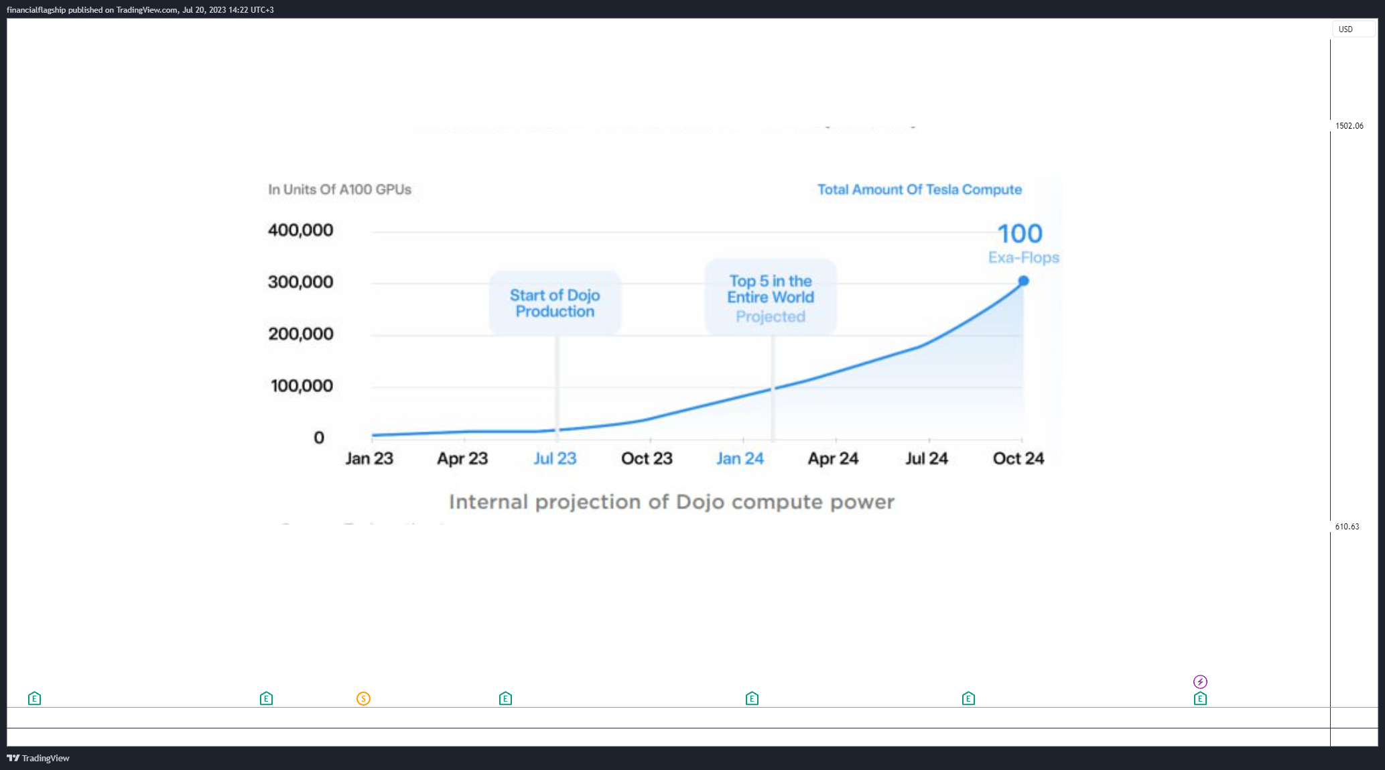
Task: Click the 'Start of Dojo Production' callout
Action: (555, 303)
